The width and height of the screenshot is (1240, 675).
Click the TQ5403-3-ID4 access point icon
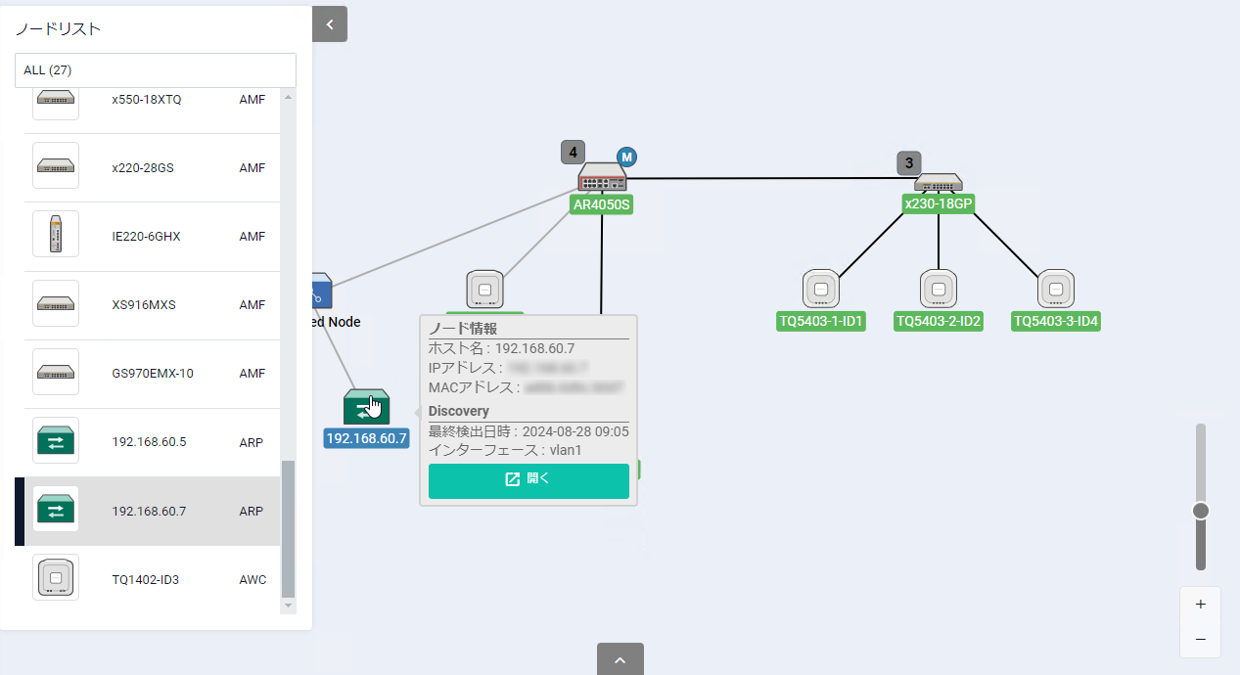1055,290
